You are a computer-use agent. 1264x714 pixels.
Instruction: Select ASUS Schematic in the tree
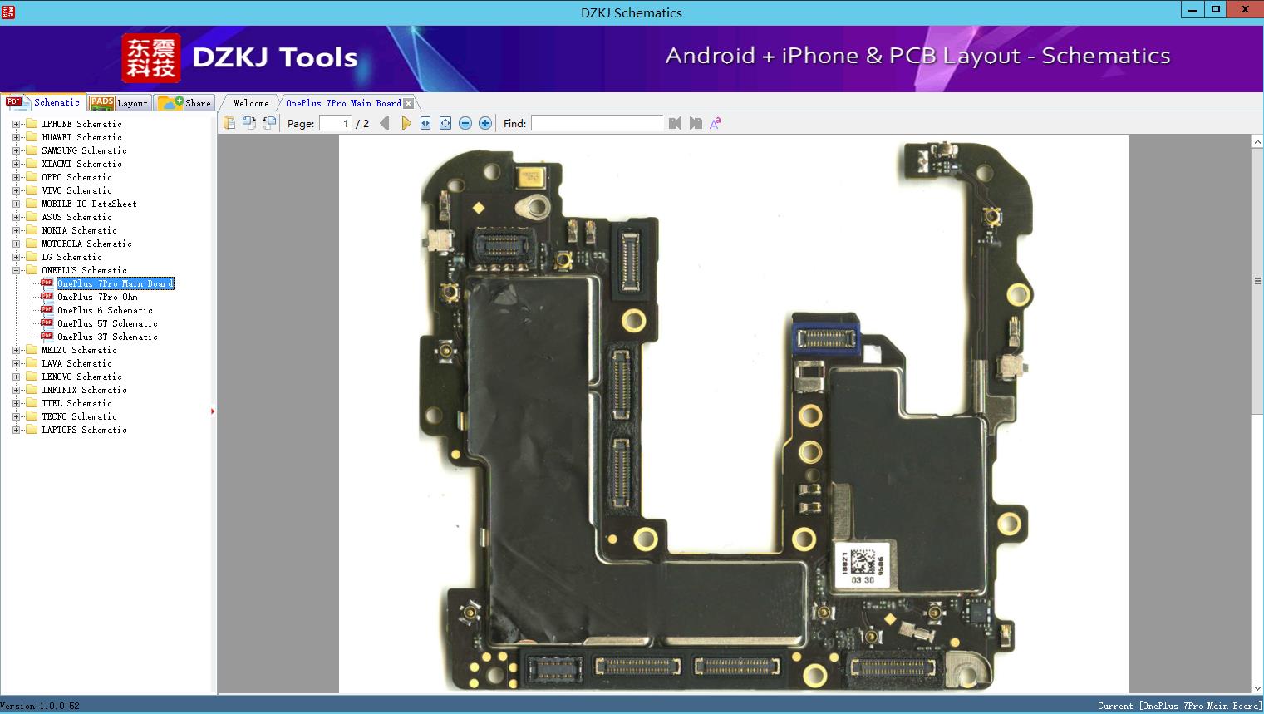[x=76, y=217]
